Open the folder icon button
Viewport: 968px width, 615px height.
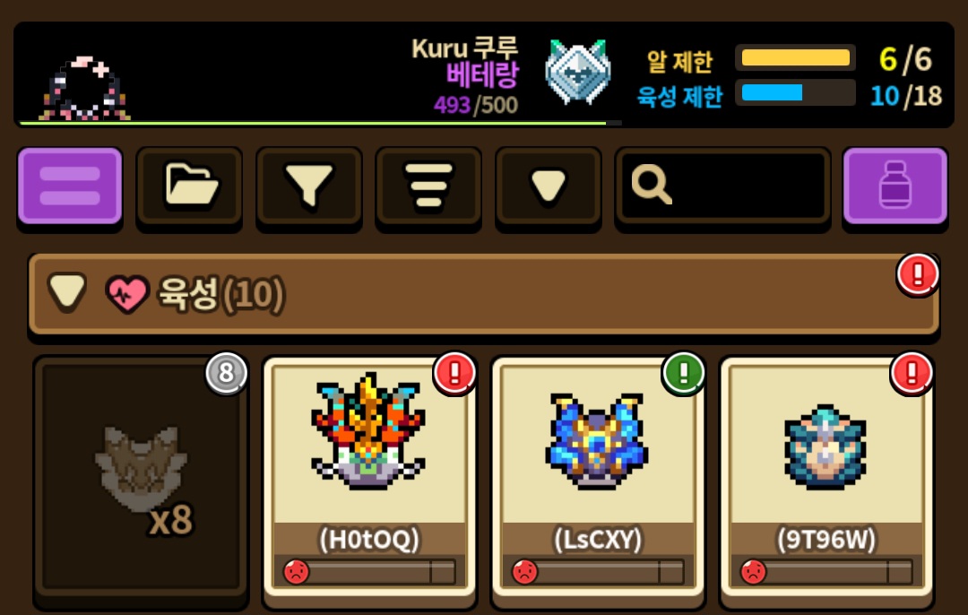189,186
